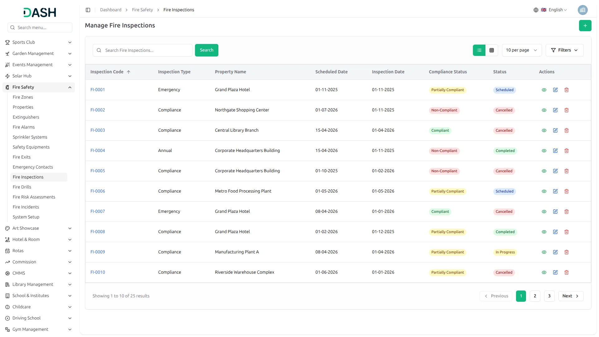Delete inspection FI-0009
The width and height of the screenshot is (599, 337).
(566, 252)
